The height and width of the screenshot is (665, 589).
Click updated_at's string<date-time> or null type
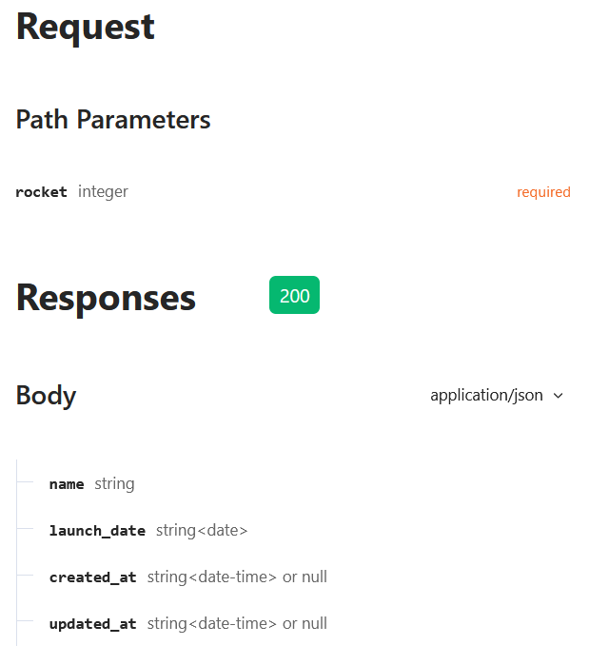[237, 624]
